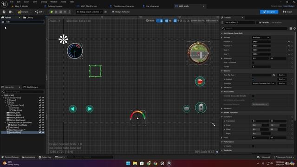
Task: Open the play options three-dot menu
Action: [x=69, y=12]
